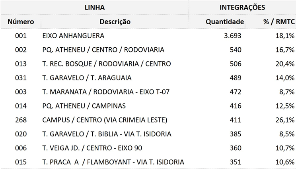
Task: Click T. PRACA A / FLAMBOYANT description
Action: tap(113, 162)
